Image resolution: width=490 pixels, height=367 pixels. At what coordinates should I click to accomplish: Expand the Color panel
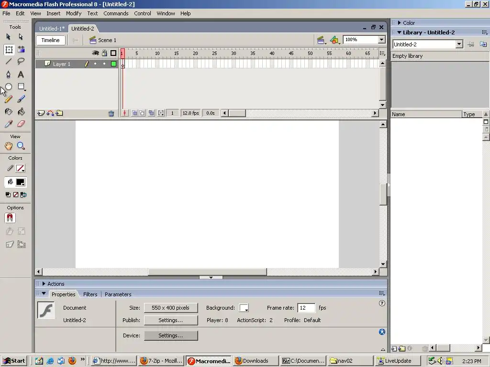399,23
